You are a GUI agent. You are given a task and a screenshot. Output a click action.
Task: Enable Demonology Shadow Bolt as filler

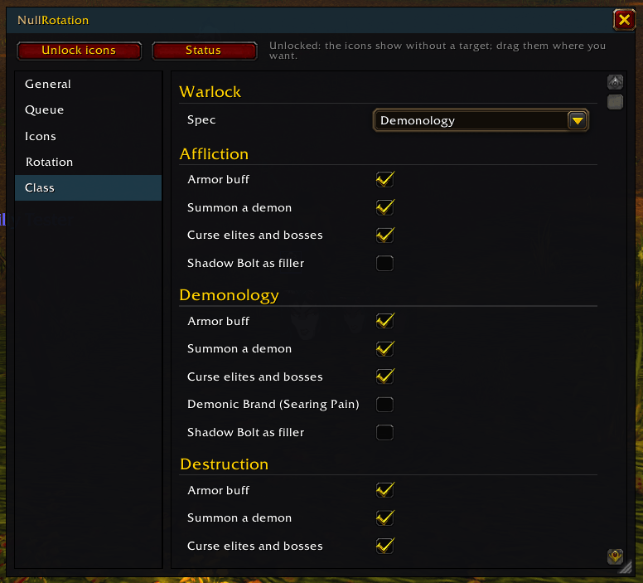pos(384,432)
